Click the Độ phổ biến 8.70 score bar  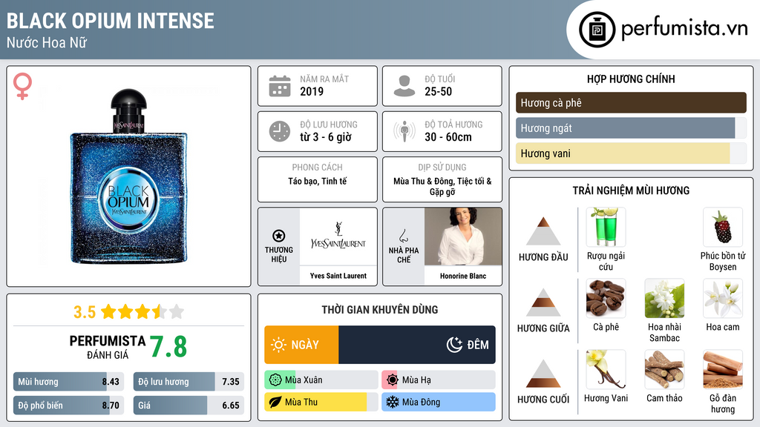pyautogui.click(x=68, y=406)
